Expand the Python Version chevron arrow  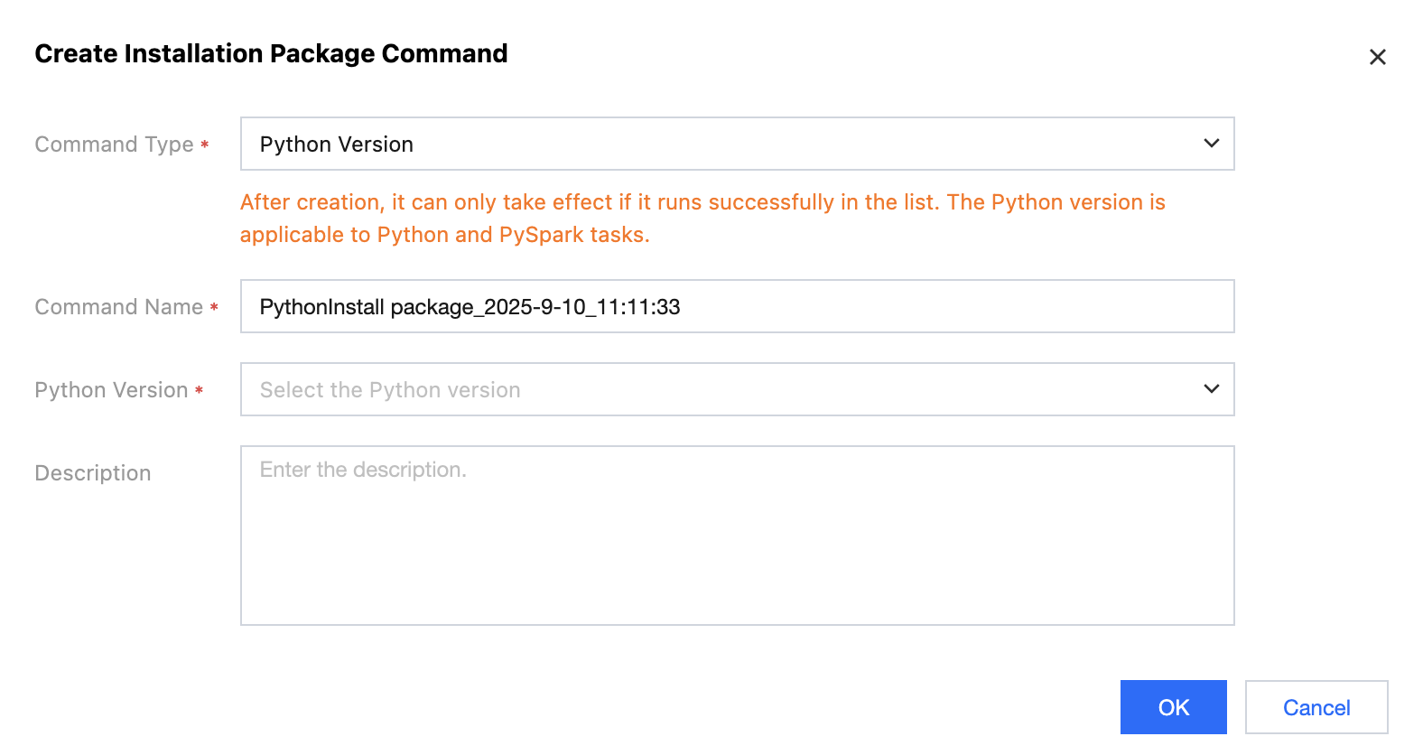(x=1212, y=389)
